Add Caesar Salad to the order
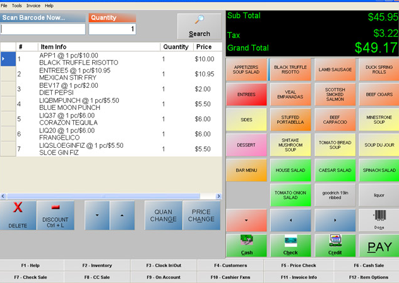The height and width of the screenshot is (283, 399). tap(335, 170)
